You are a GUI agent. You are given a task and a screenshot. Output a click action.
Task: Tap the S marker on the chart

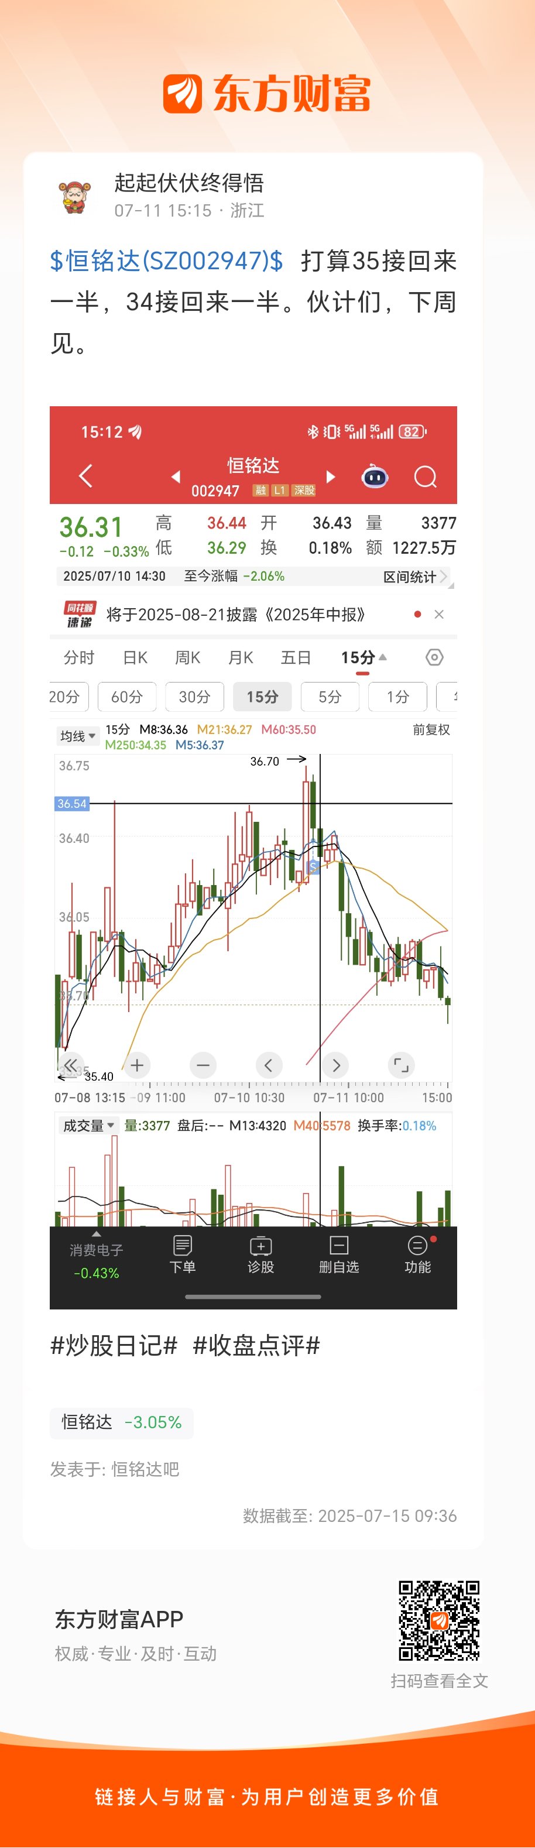313,868
